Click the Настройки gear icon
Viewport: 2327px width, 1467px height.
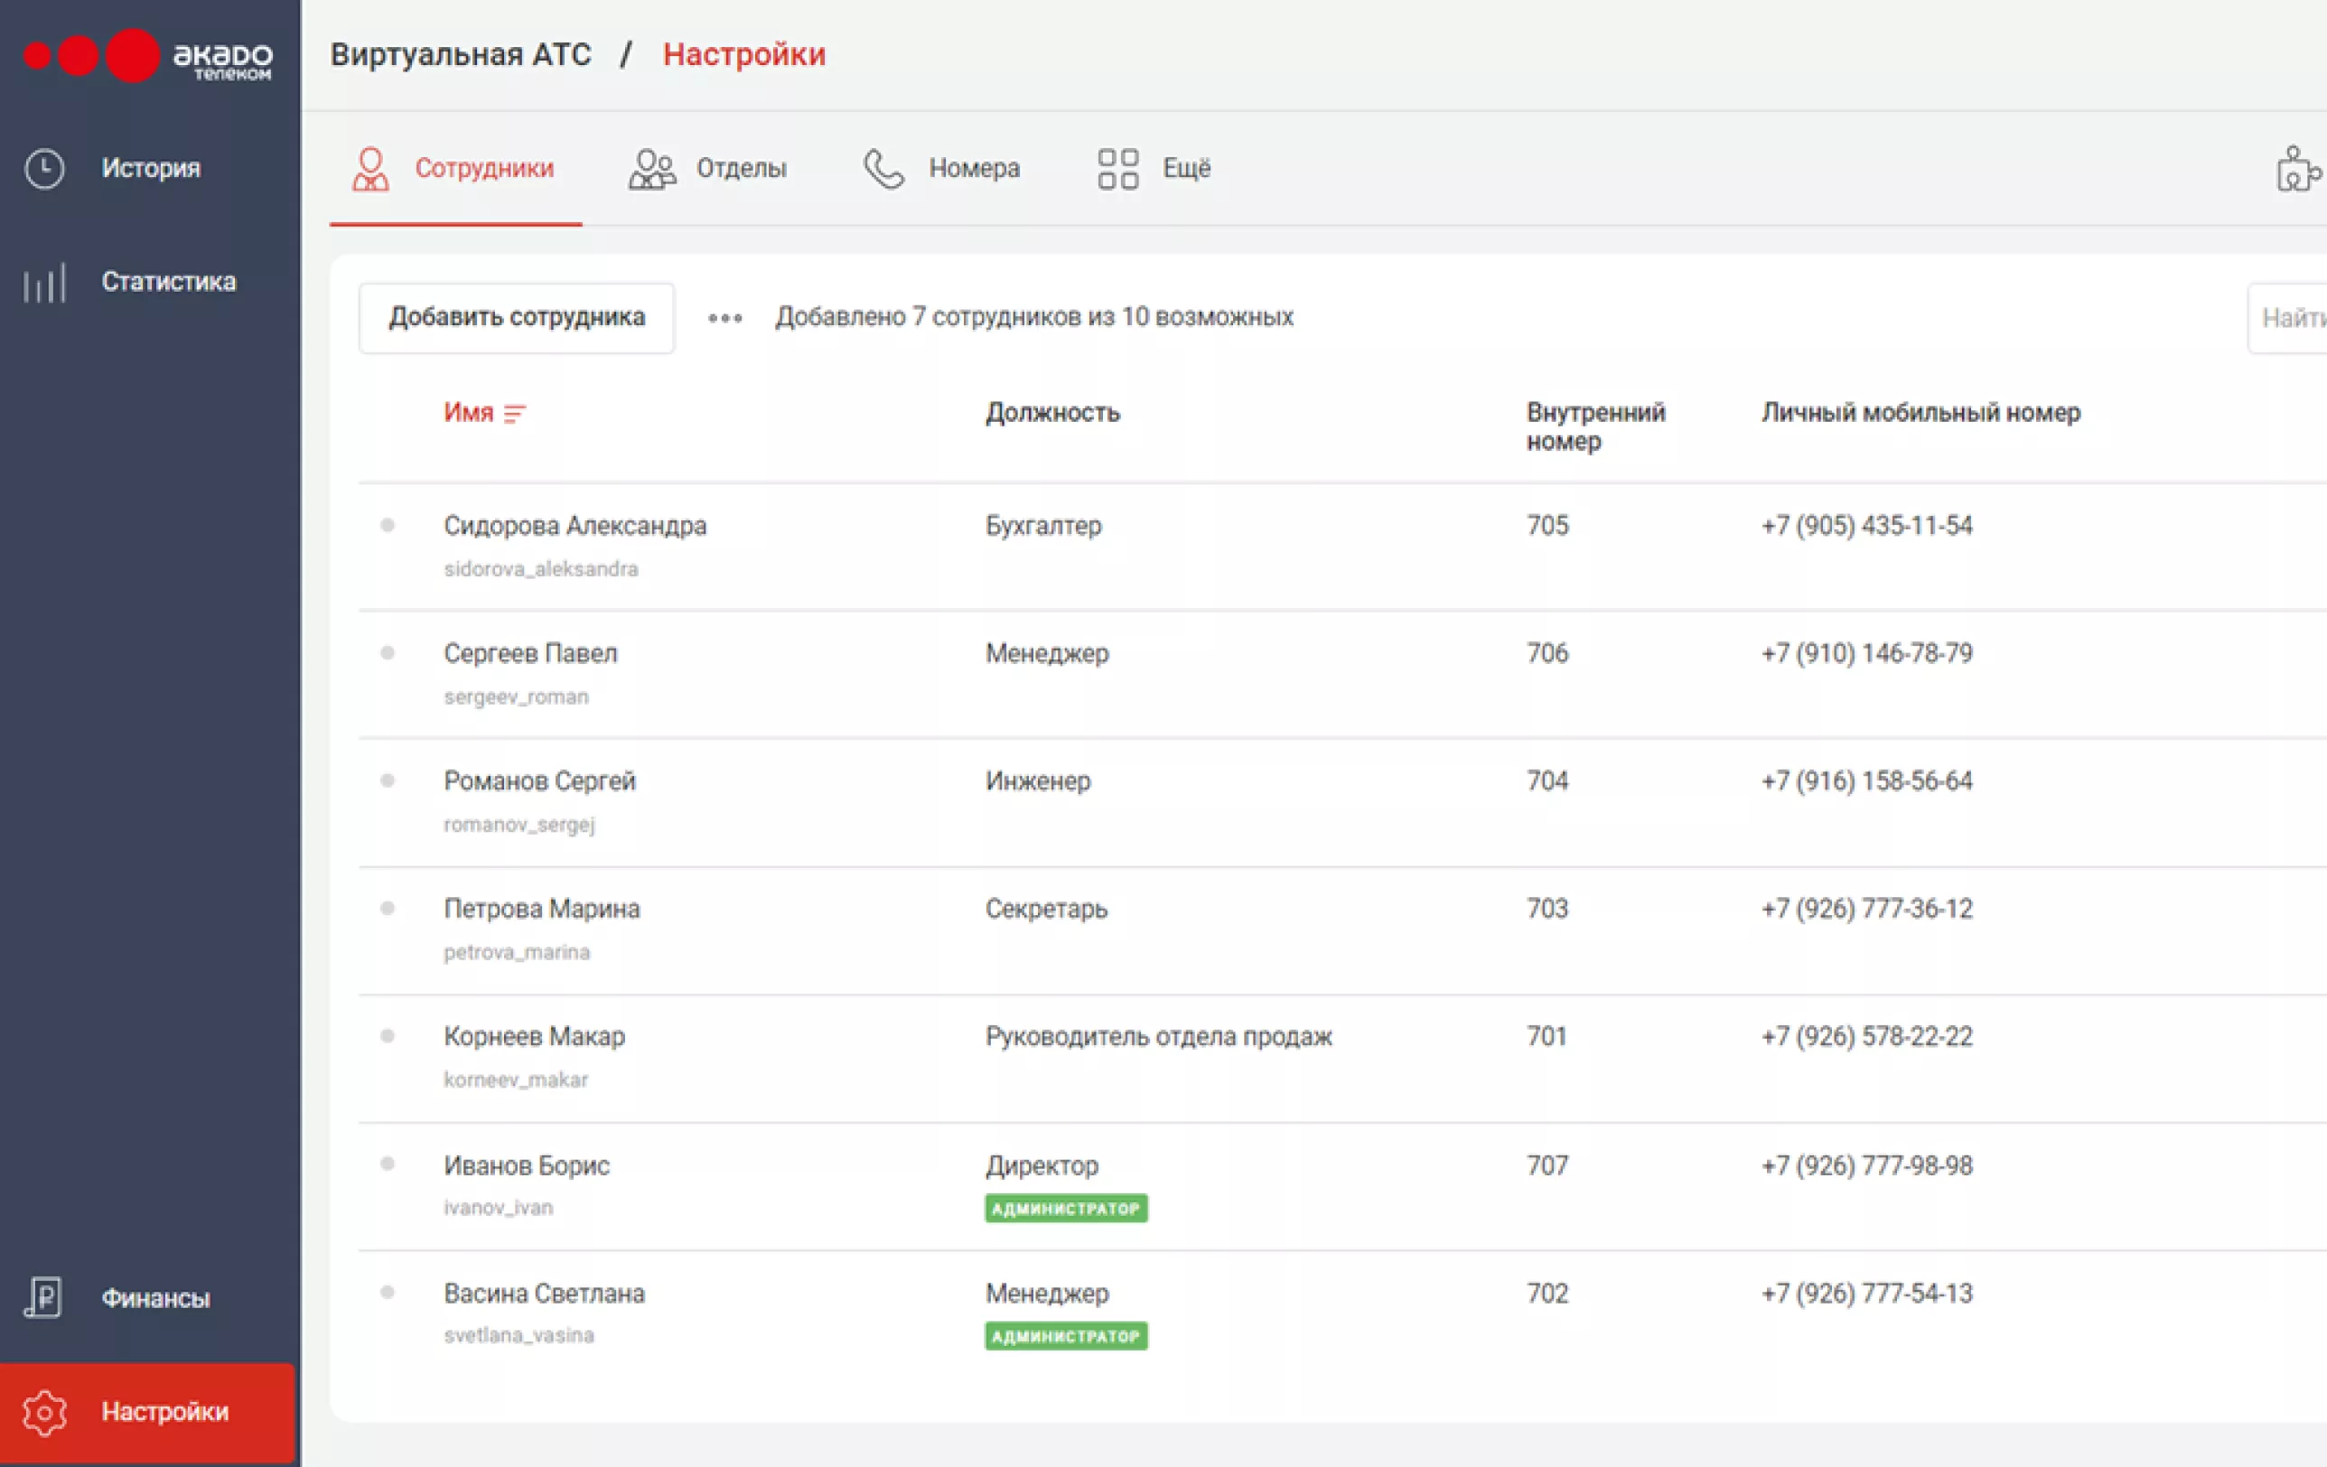pos(44,1412)
